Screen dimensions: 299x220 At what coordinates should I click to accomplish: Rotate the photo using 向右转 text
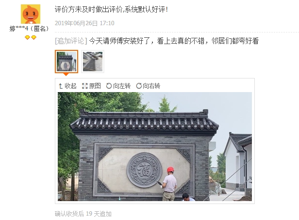[151, 86]
